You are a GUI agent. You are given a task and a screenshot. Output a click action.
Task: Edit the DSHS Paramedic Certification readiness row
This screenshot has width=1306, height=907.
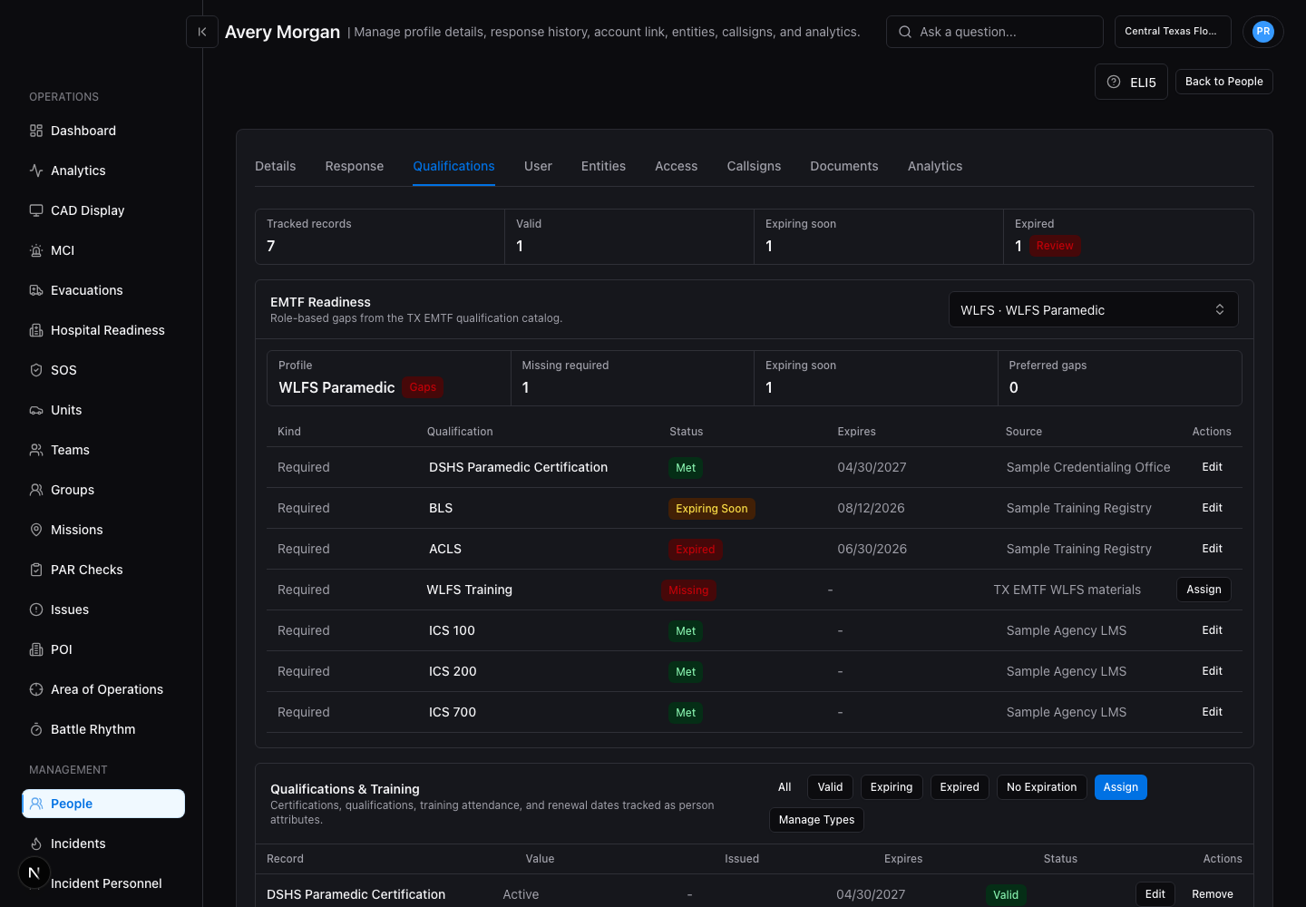tap(1212, 467)
